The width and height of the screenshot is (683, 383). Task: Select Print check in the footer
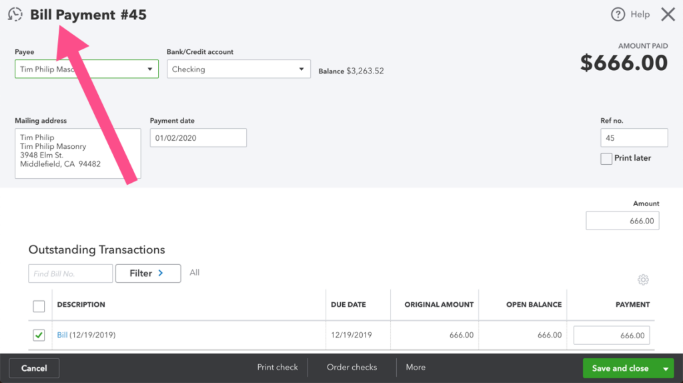[x=277, y=367]
